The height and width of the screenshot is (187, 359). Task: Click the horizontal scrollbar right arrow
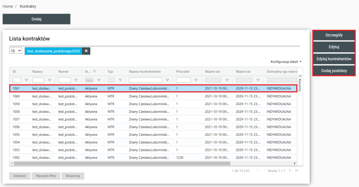[294, 164]
